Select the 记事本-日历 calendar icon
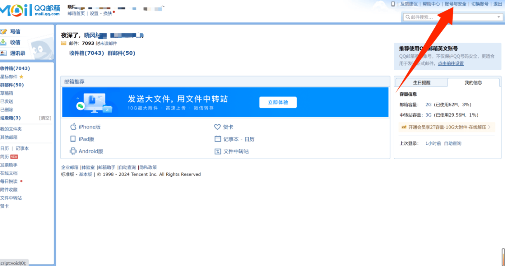Image resolution: width=505 pixels, height=266 pixels. [217, 139]
